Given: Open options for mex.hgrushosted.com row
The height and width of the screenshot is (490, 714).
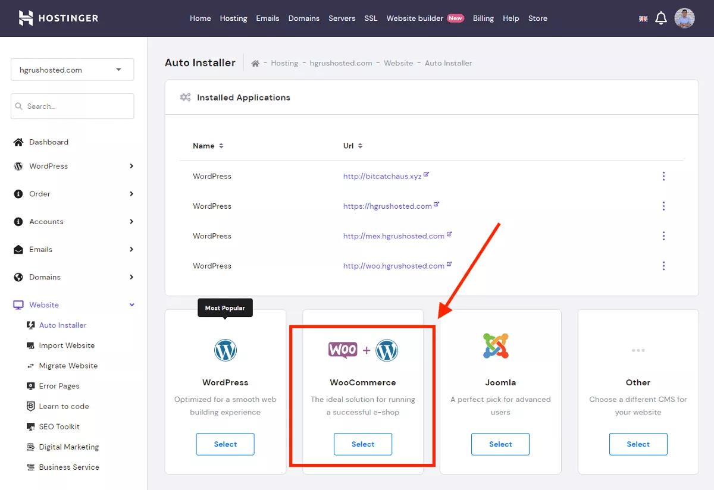Looking at the screenshot, I should click(663, 236).
